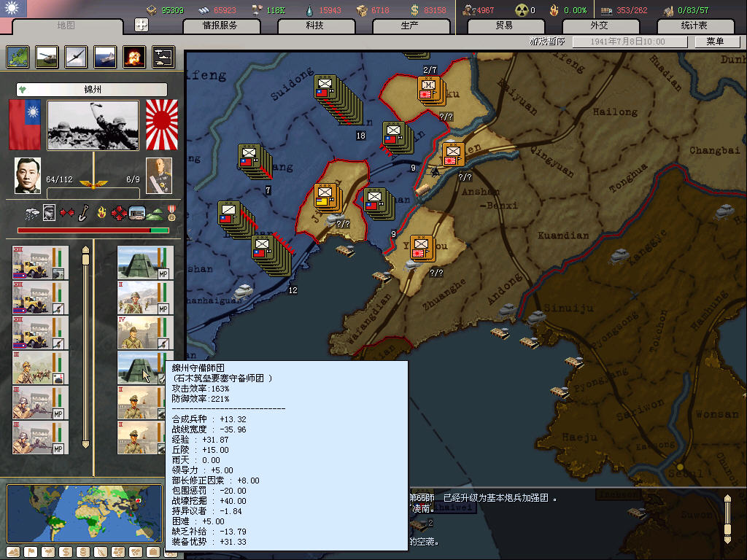This screenshot has width=747, height=560.
Task: Select the land units tank icon
Action: [x=47, y=57]
